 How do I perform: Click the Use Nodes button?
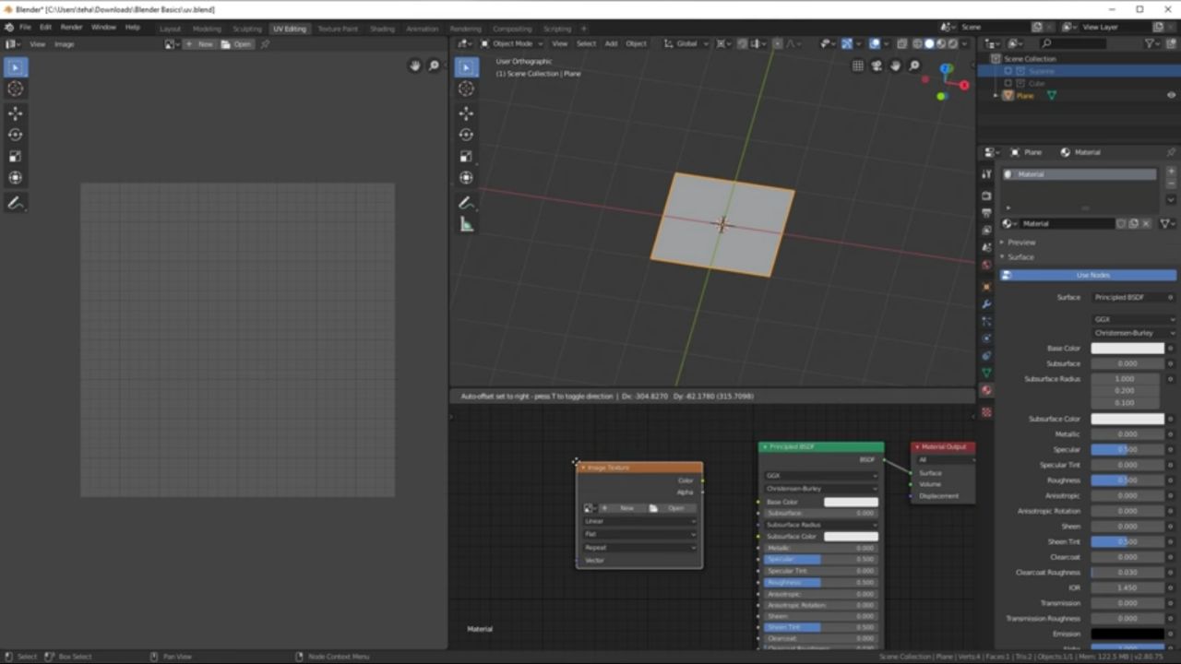pyautogui.click(x=1089, y=275)
